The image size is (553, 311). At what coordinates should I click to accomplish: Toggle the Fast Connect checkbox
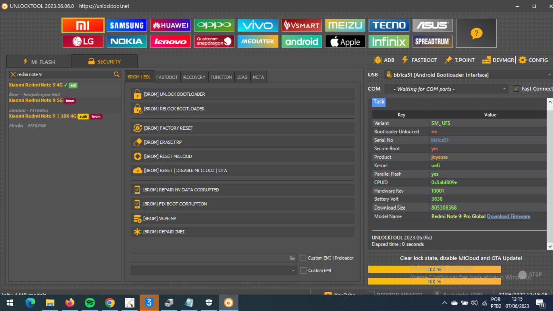516,89
